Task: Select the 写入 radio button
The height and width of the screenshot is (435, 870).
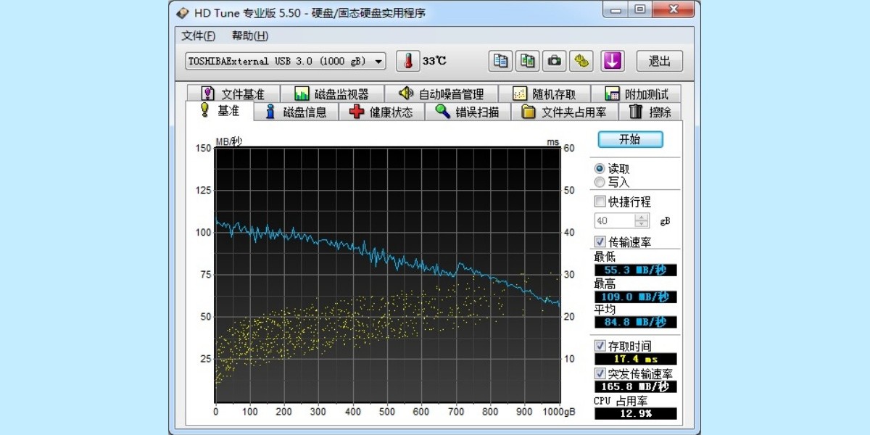Action: (x=600, y=182)
